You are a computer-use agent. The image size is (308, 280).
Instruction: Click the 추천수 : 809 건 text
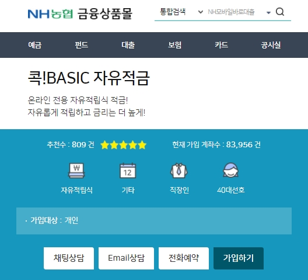pos(71,145)
